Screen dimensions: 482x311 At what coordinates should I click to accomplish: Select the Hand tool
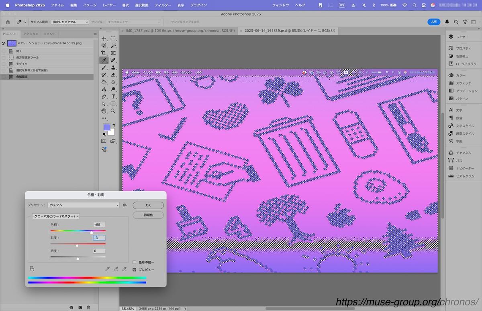point(104,111)
